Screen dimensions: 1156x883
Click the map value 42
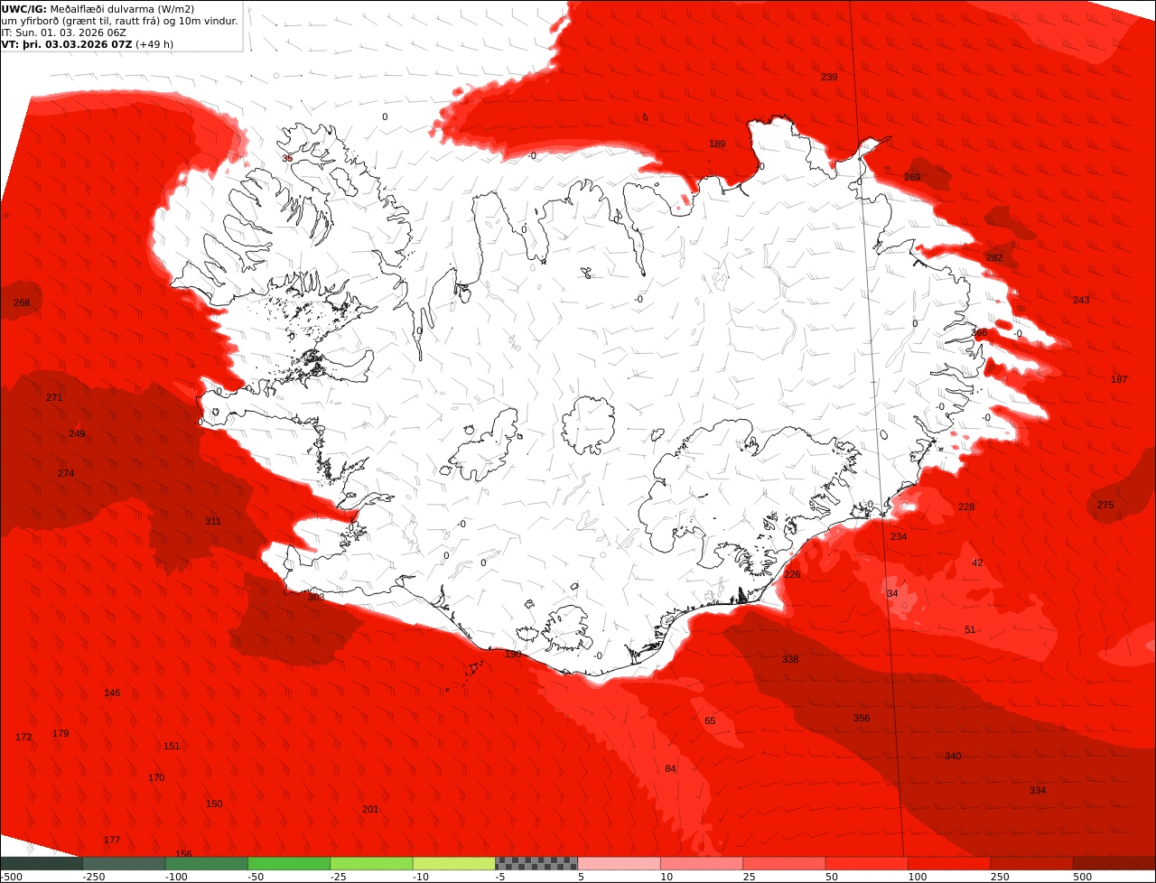click(977, 562)
